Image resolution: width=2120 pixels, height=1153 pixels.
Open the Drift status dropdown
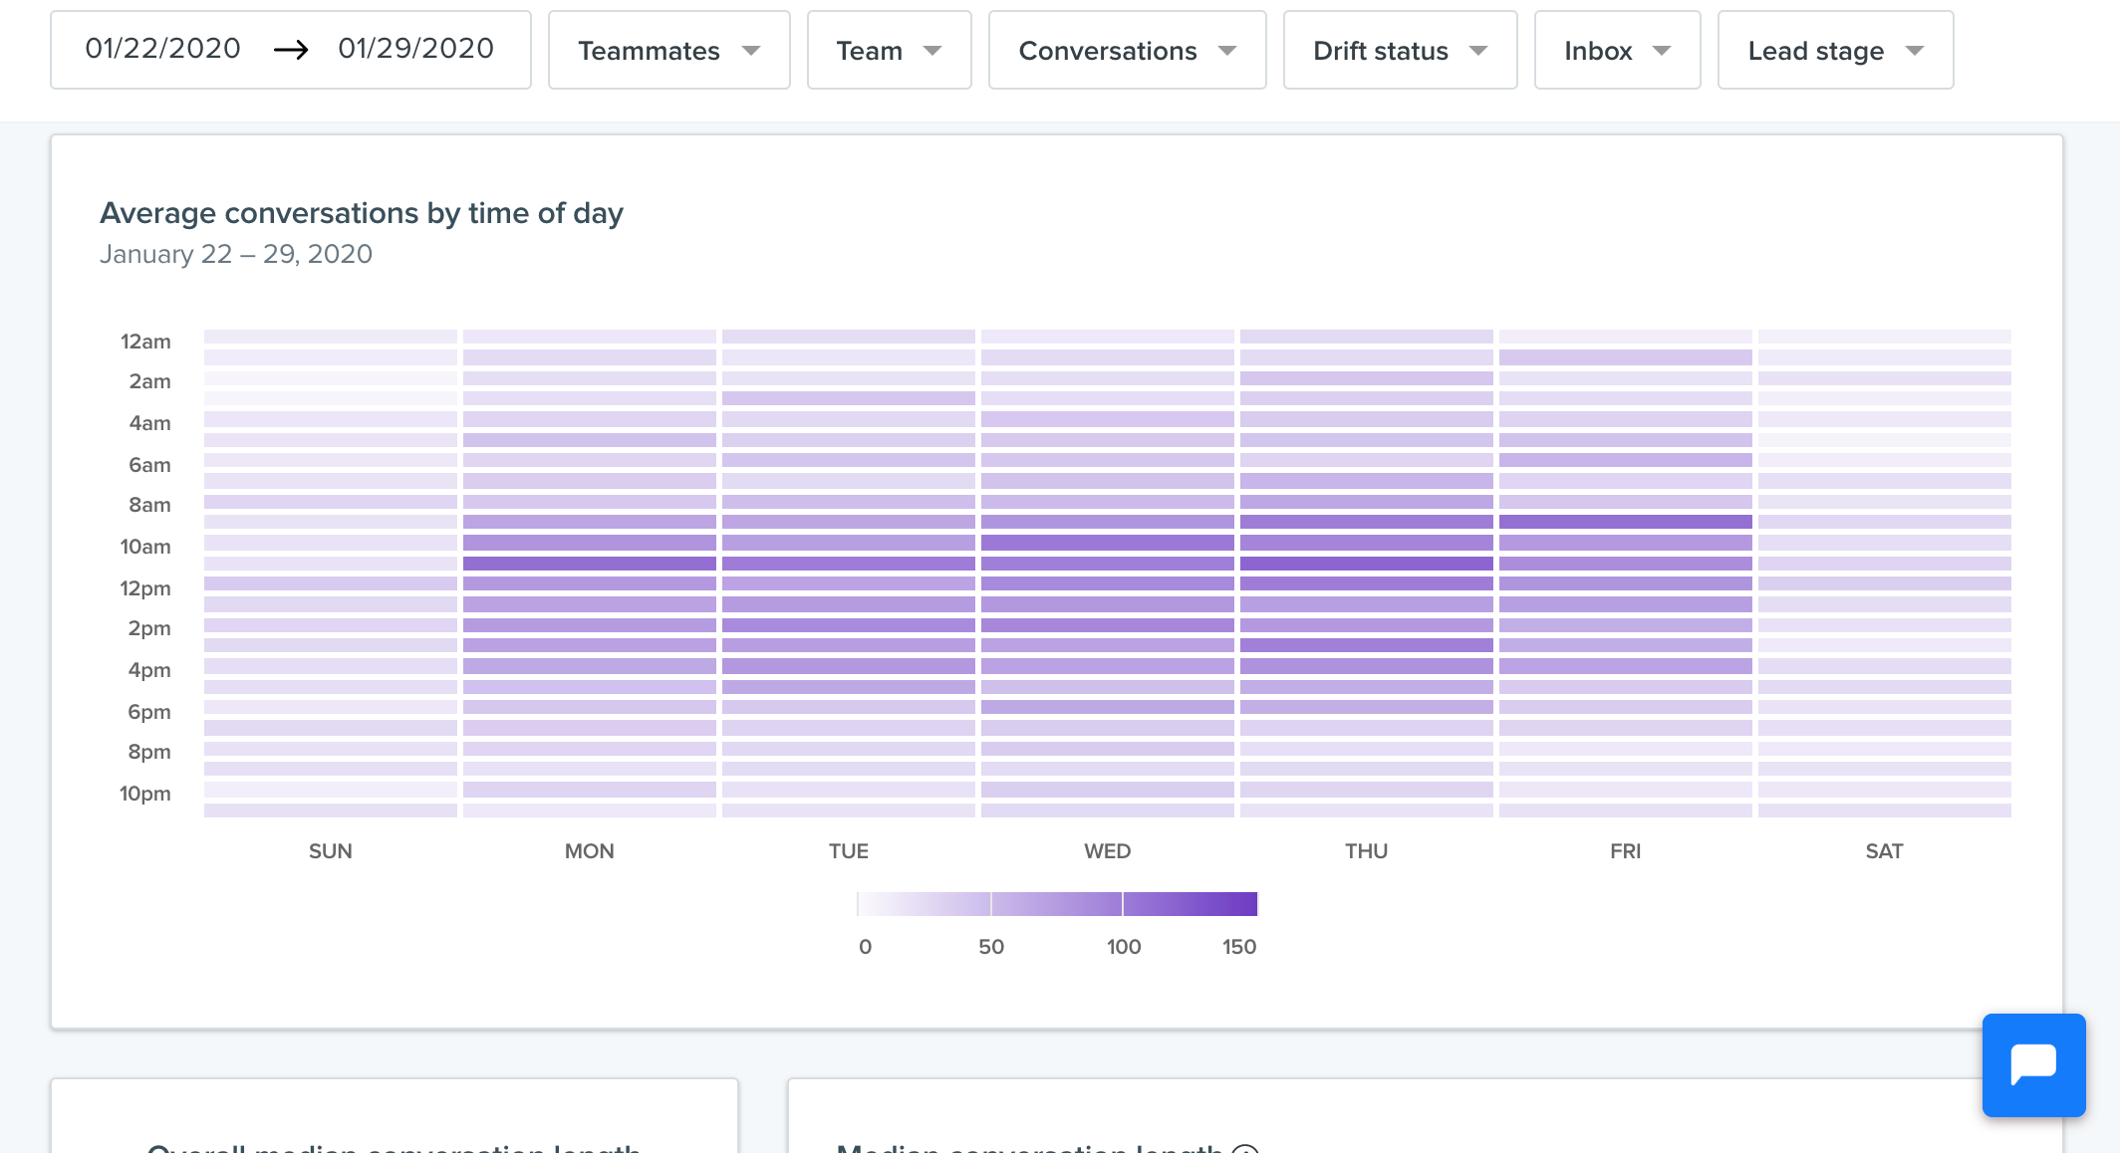[1400, 50]
